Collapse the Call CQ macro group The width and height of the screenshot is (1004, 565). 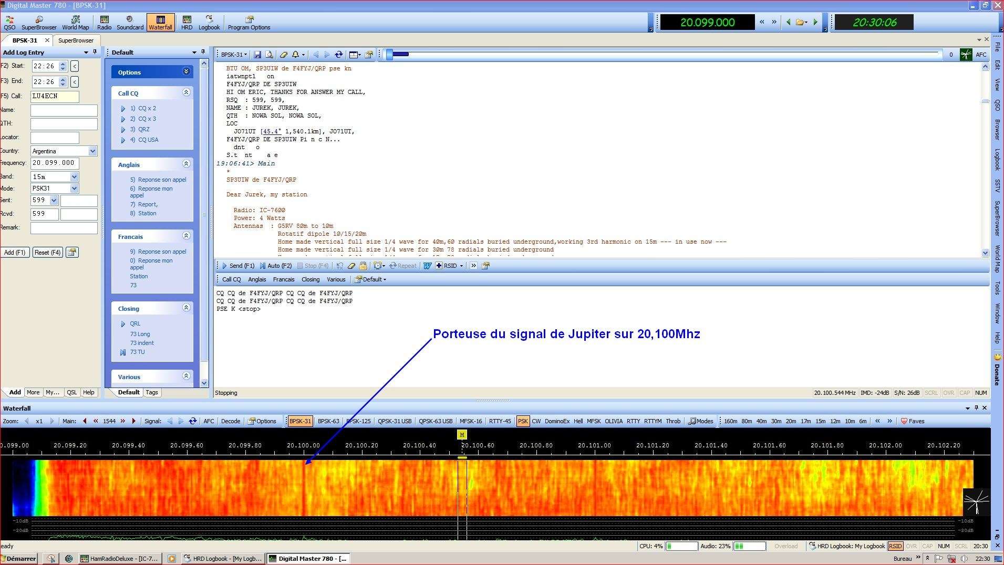[x=186, y=92]
